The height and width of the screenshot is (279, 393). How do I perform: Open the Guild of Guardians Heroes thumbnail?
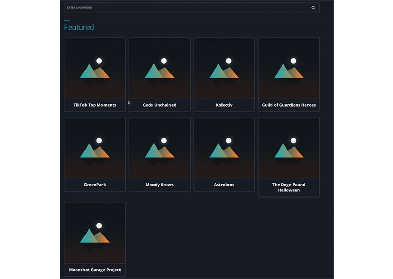coord(289,68)
